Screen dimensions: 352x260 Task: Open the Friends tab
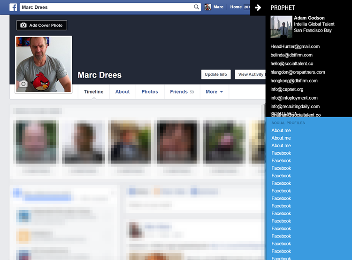(182, 92)
